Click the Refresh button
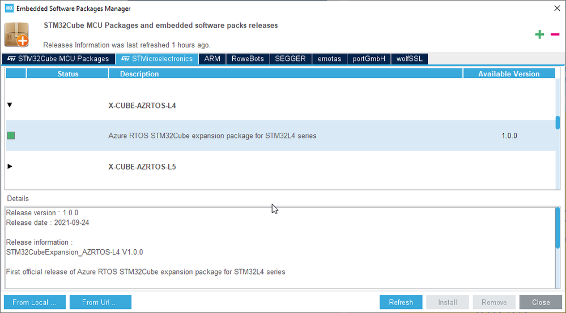This screenshot has height=313, width=566. [401, 302]
